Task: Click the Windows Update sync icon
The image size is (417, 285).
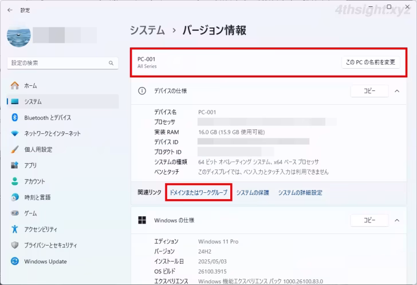Action: 15,262
